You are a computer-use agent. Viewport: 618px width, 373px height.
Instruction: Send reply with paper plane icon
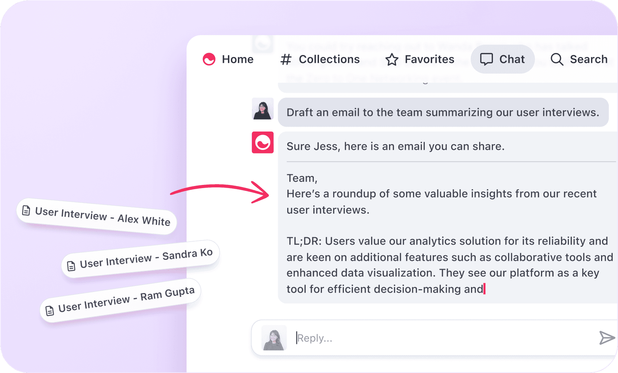tap(607, 338)
